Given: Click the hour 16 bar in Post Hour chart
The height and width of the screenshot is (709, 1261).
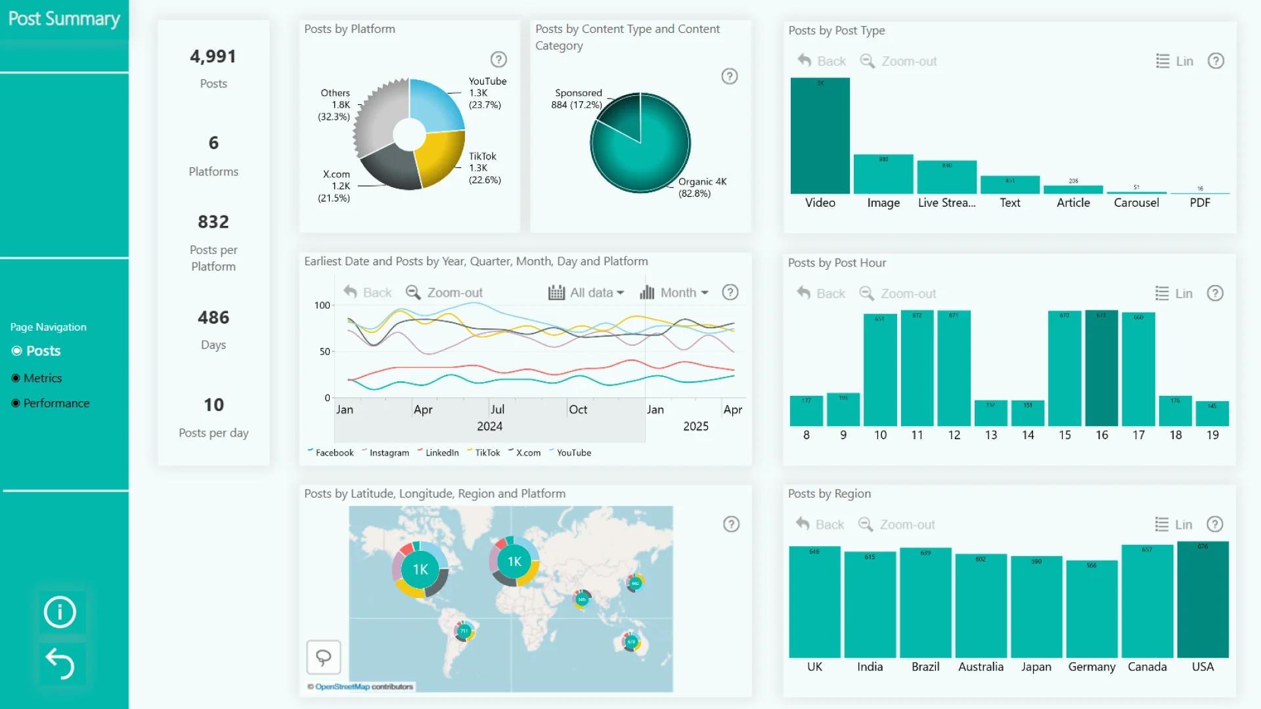Looking at the screenshot, I should click(1101, 368).
